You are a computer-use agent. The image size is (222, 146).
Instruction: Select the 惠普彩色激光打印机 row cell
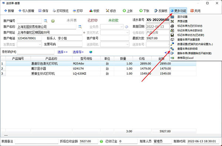click(51, 64)
